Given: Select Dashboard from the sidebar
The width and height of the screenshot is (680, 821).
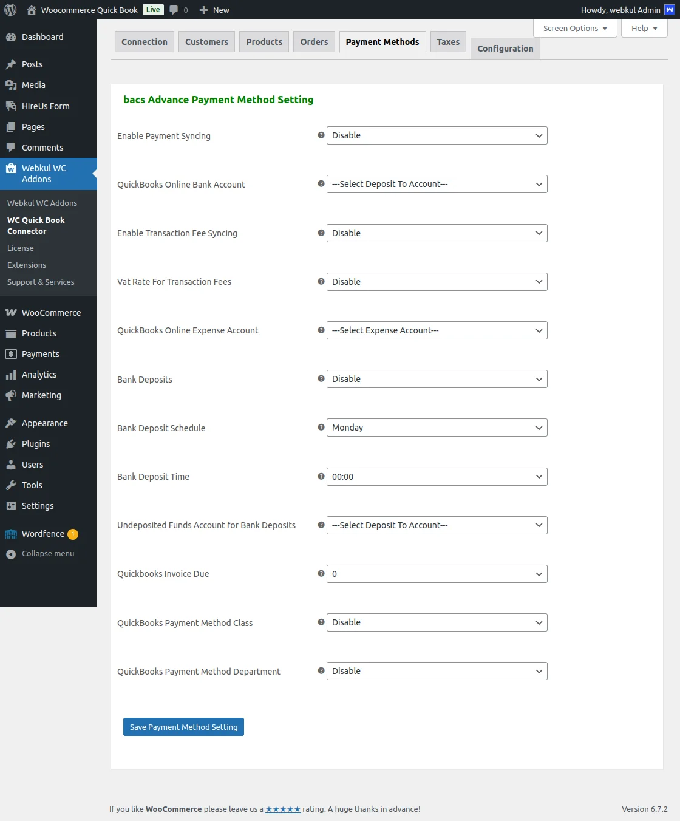Looking at the screenshot, I should [42, 37].
